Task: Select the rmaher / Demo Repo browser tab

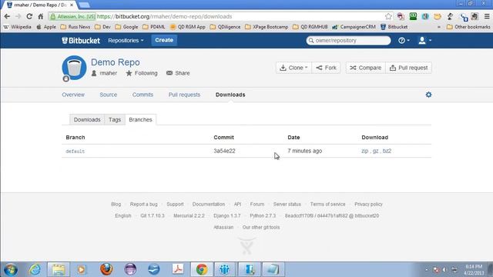Action: [41, 5]
